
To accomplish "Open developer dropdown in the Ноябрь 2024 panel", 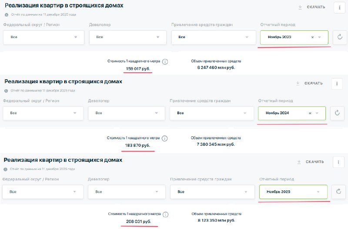I will pos(127,113).
